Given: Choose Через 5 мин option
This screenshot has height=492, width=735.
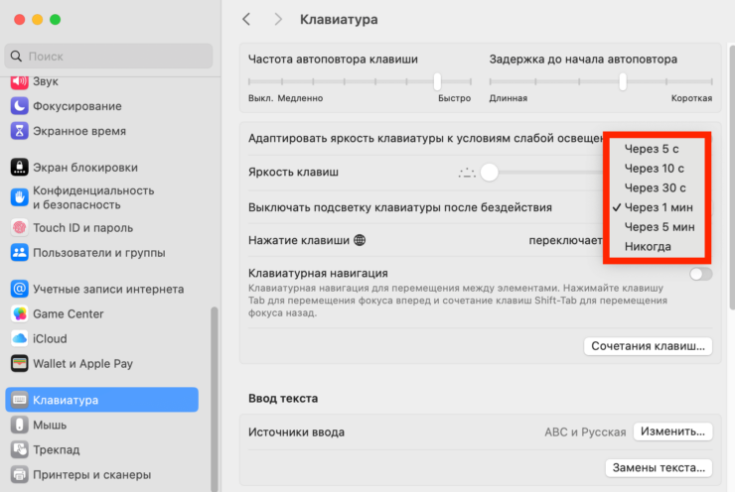Looking at the screenshot, I should pos(657,227).
